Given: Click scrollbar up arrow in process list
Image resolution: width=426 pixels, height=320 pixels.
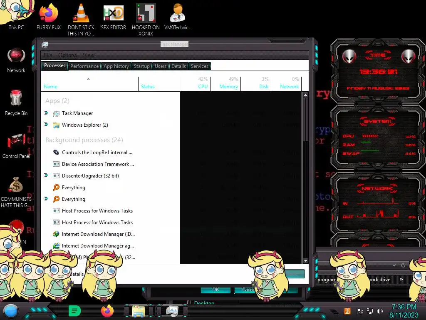Looking at the screenshot, I should click(x=306, y=95).
